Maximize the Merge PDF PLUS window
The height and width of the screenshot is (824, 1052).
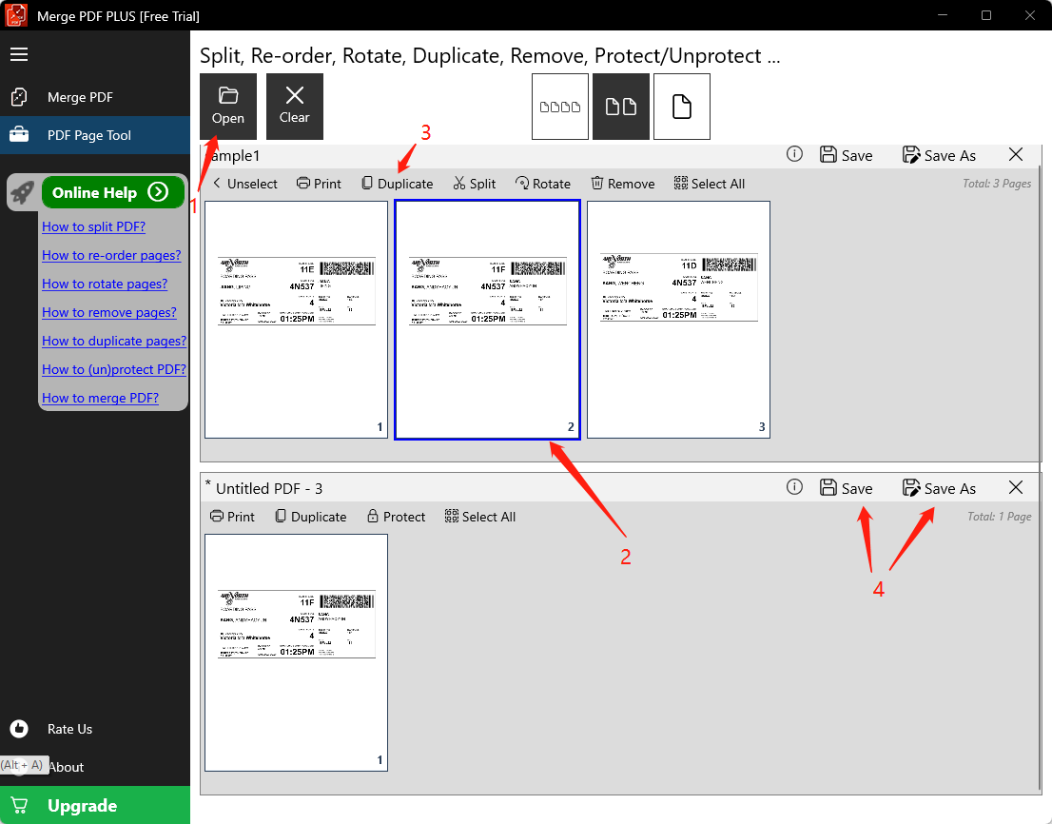986,15
